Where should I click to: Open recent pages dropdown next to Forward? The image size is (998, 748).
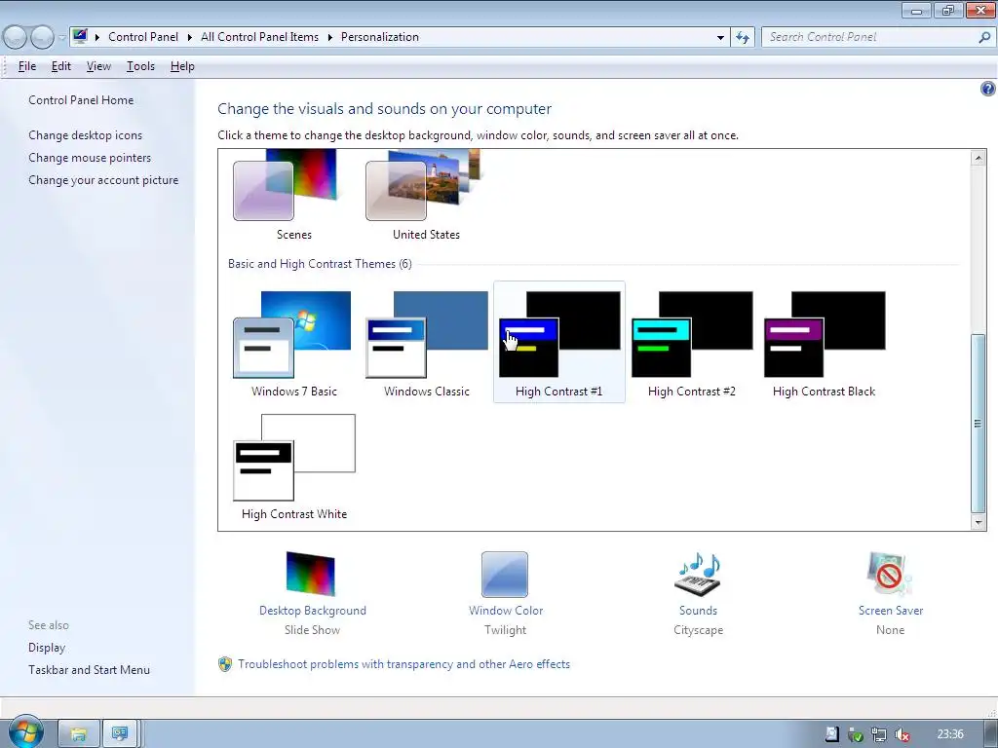click(61, 38)
